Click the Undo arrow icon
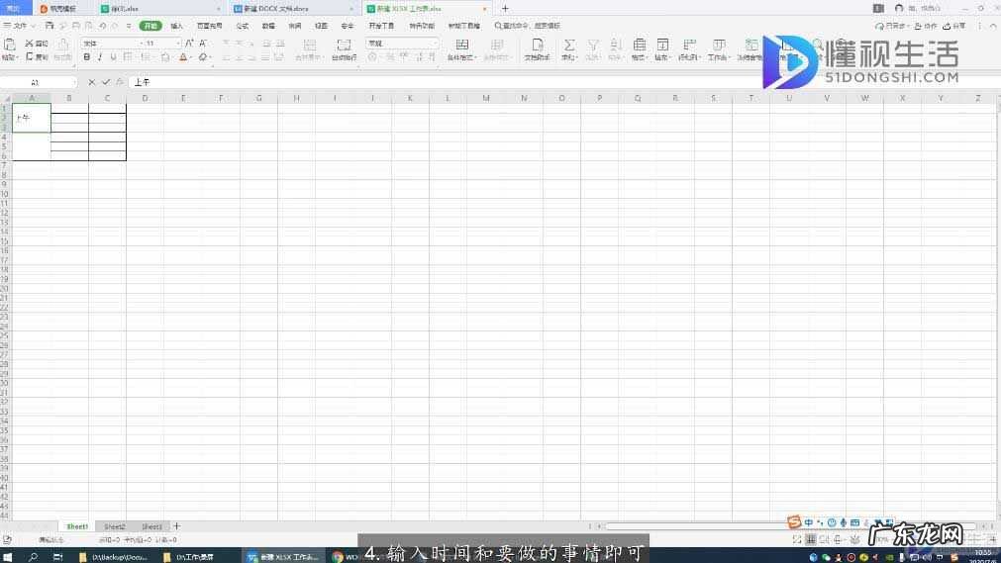Viewport: 1001px width, 563px height. (102, 26)
